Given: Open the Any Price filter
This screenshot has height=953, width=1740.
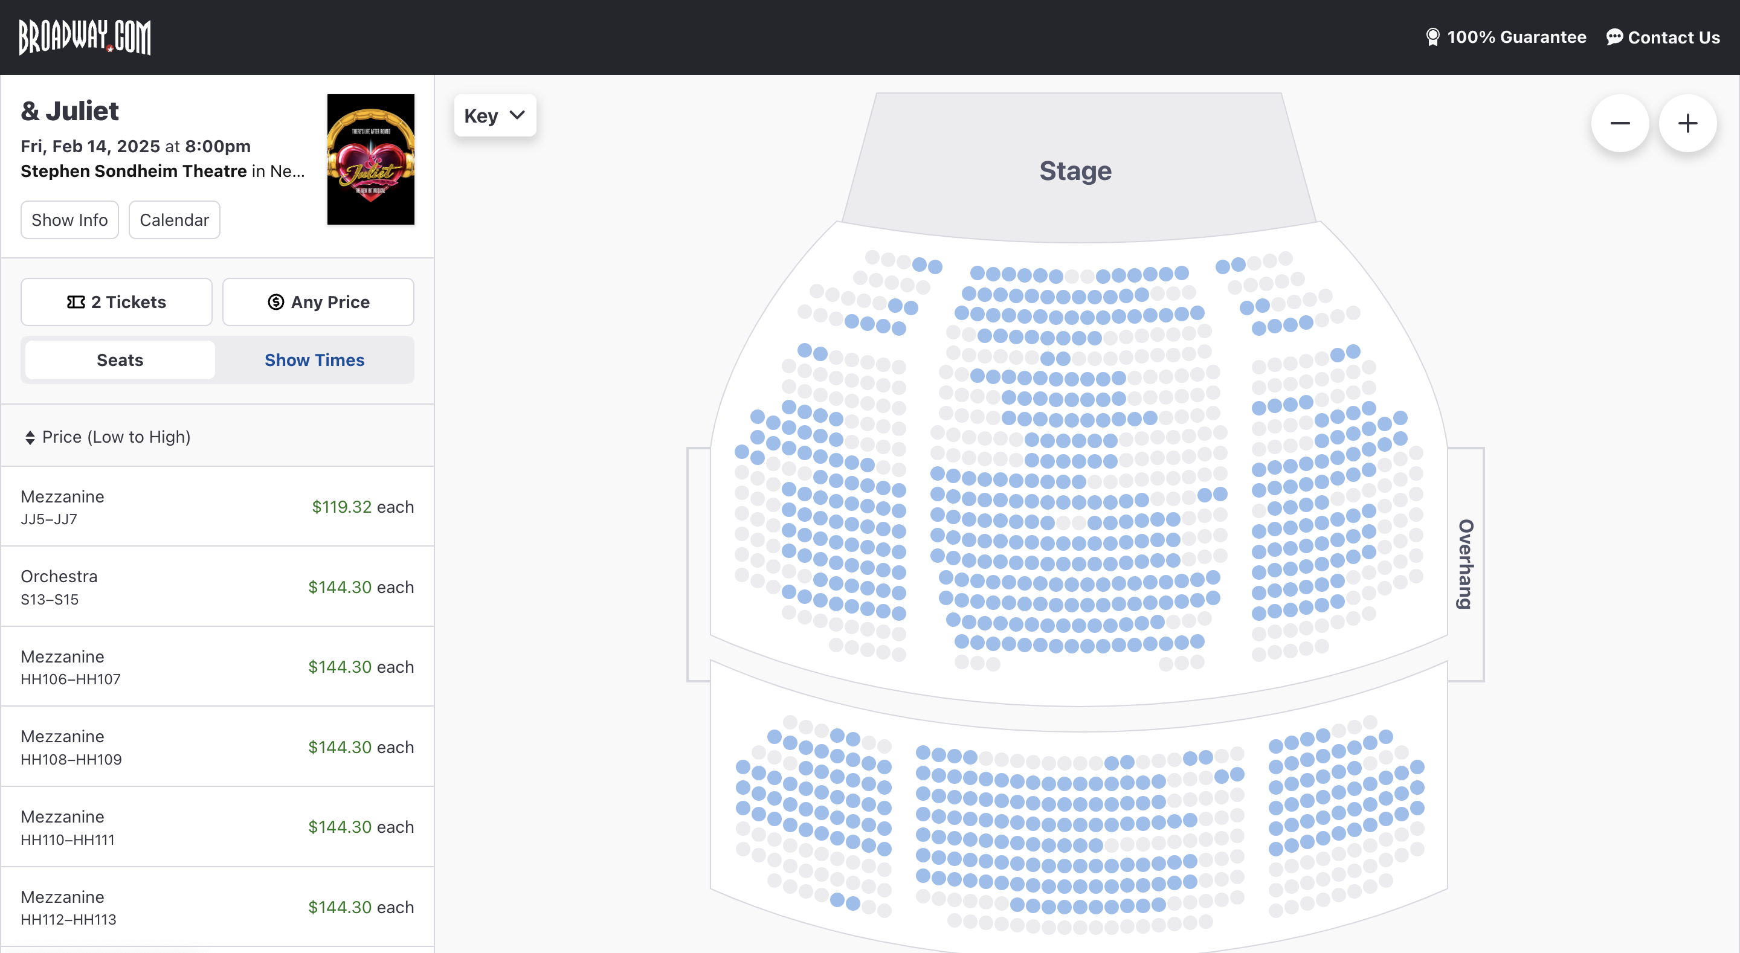Looking at the screenshot, I should pyautogui.click(x=318, y=302).
